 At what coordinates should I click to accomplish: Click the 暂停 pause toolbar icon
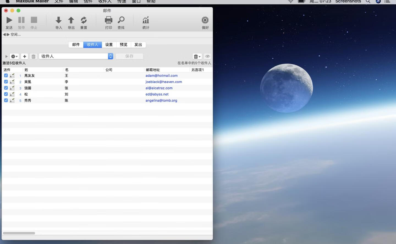[x=21, y=20]
